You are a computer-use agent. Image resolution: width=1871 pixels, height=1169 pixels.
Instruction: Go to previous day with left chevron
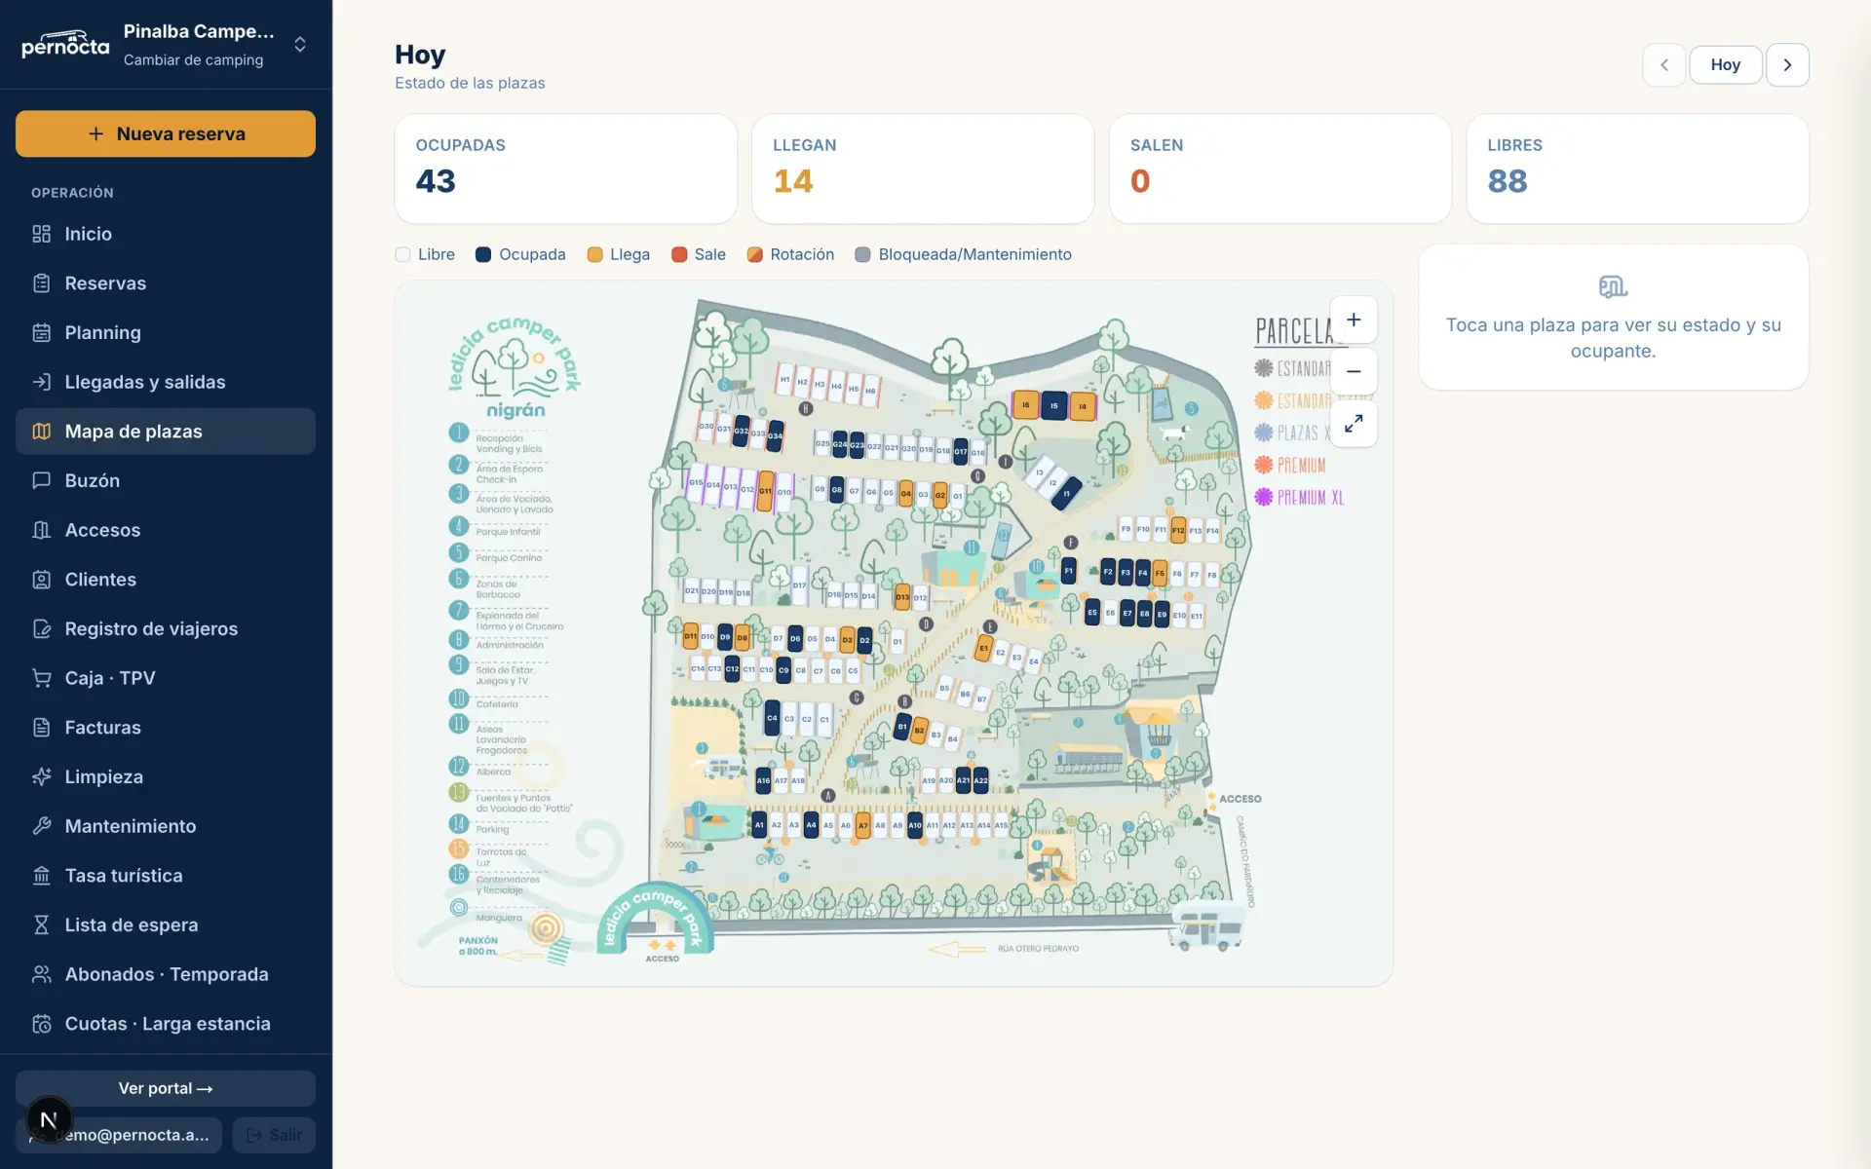click(1664, 65)
